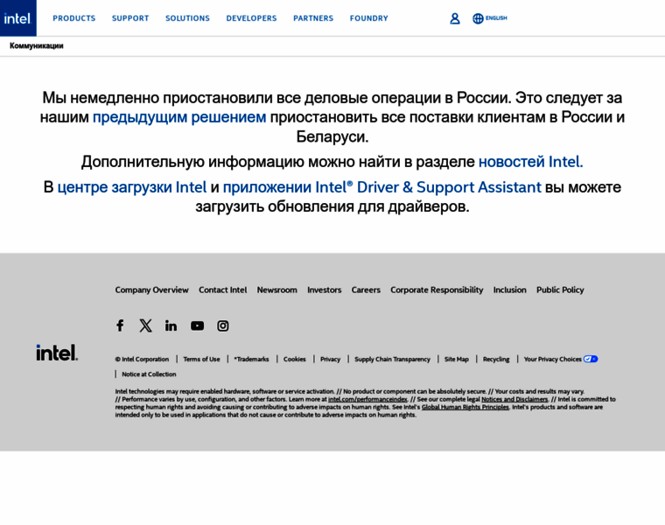Open the Newsroom footer link
Image resolution: width=665 pixels, height=525 pixels.
[277, 290]
